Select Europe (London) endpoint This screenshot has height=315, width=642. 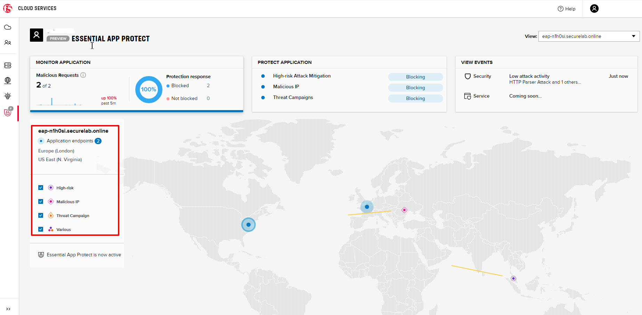(x=56, y=151)
